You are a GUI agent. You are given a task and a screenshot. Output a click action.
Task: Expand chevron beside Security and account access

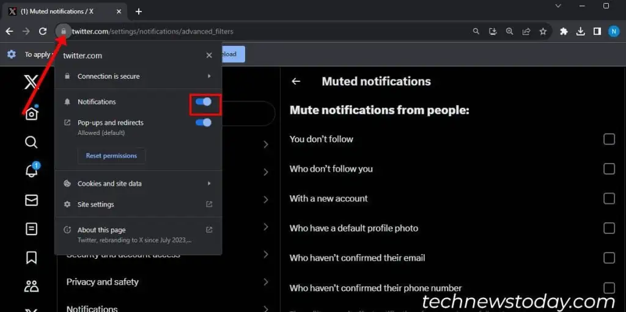coord(266,254)
